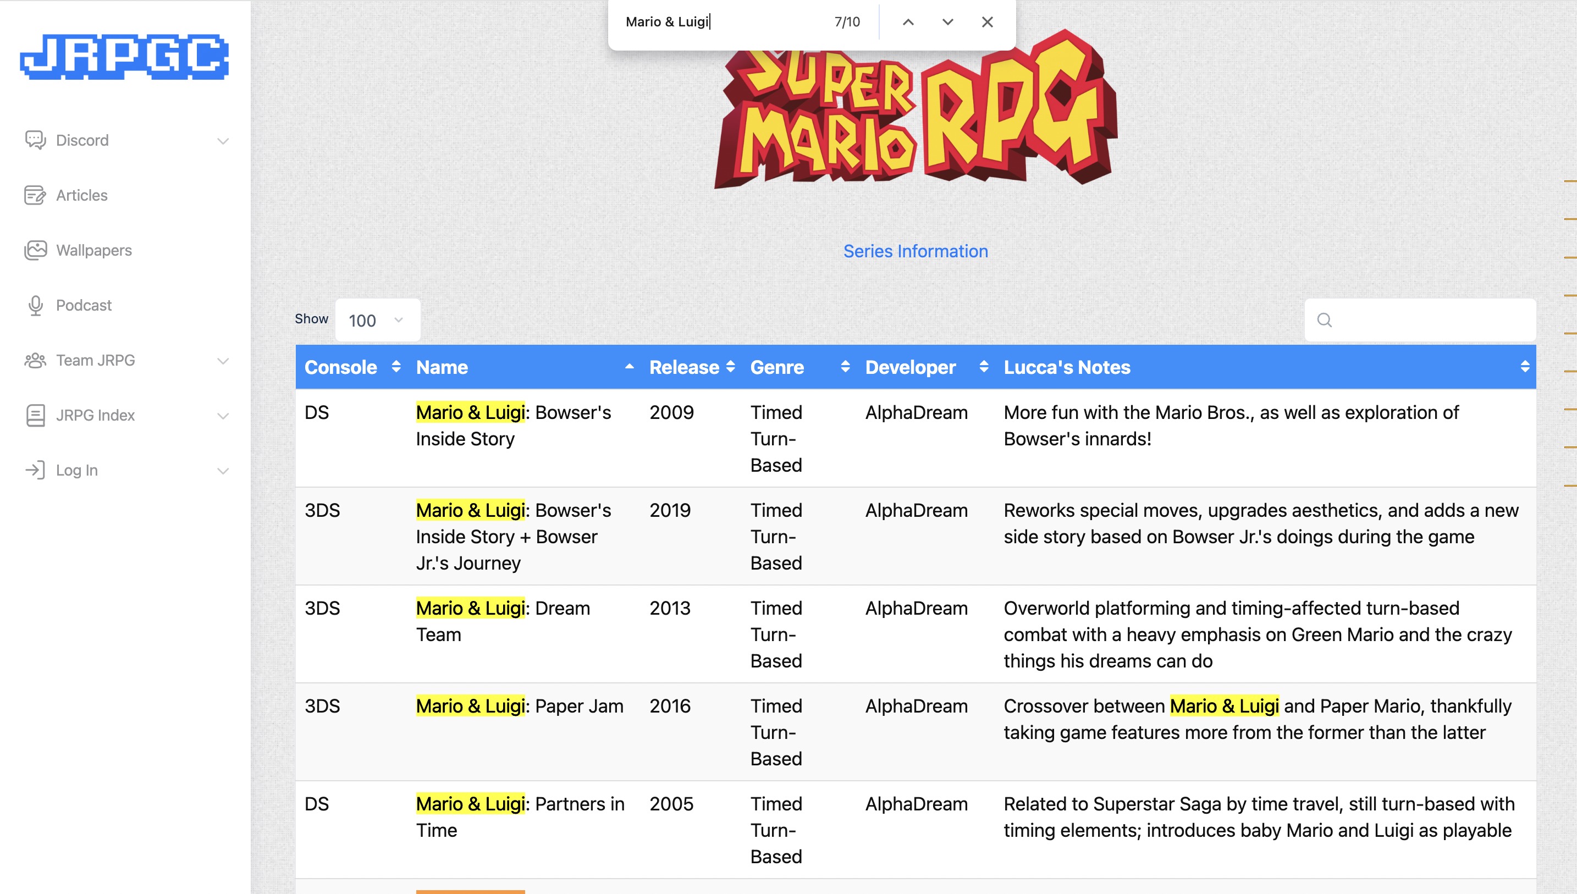The width and height of the screenshot is (1577, 894).
Task: Click release year 2005 cell
Action: click(671, 804)
